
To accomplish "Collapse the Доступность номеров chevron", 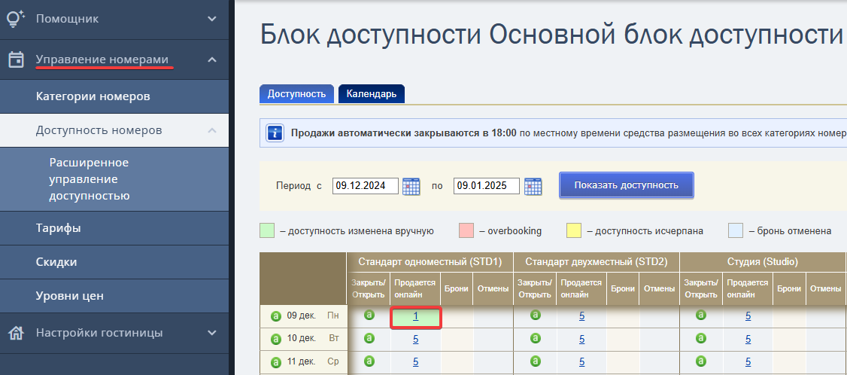I will click(x=212, y=130).
